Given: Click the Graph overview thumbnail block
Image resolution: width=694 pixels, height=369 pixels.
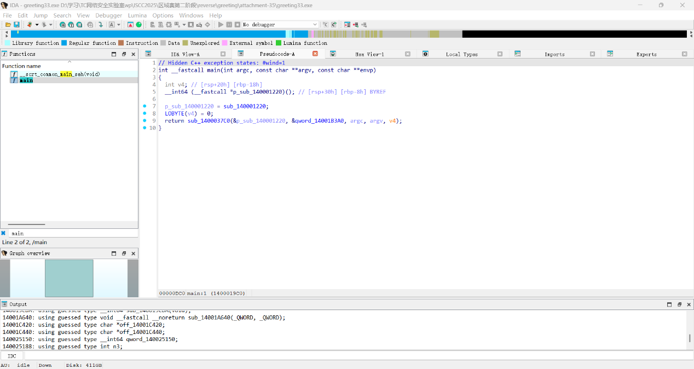Looking at the screenshot, I should (x=69, y=278).
